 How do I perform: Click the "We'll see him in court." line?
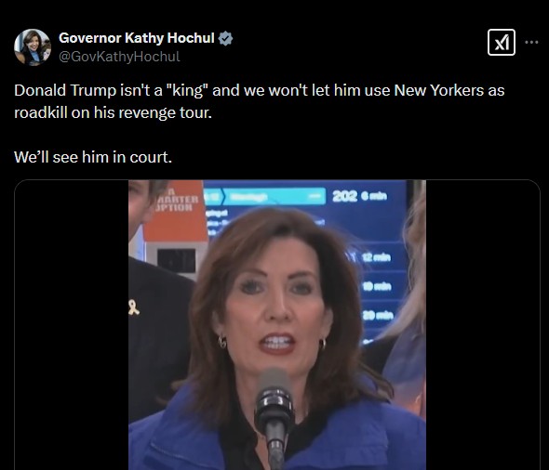click(x=93, y=157)
